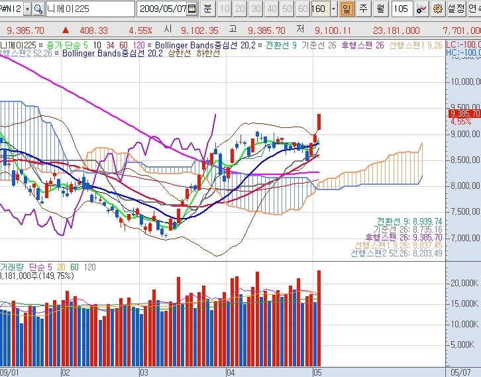This screenshot has width=481, height=377.
Task: Switch chart to 주 weekly period
Action: click(363, 9)
